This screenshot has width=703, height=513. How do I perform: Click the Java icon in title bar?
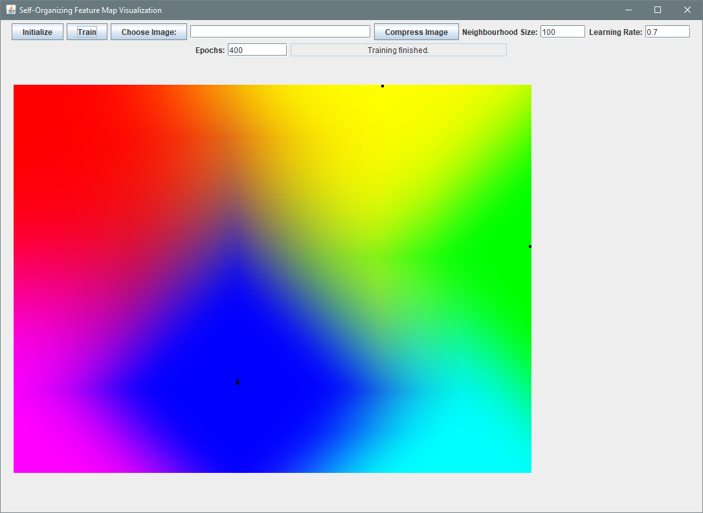point(11,10)
